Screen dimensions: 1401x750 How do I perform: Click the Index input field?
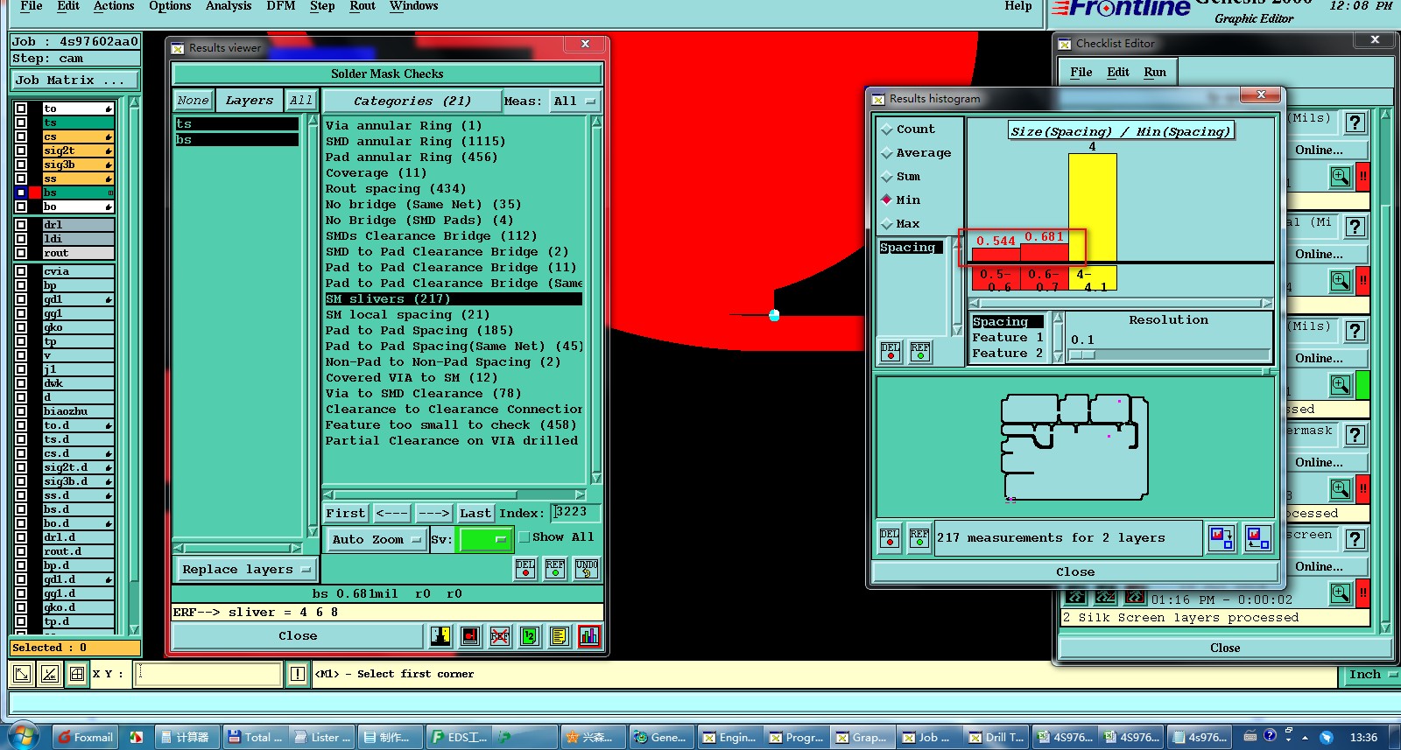click(x=575, y=512)
